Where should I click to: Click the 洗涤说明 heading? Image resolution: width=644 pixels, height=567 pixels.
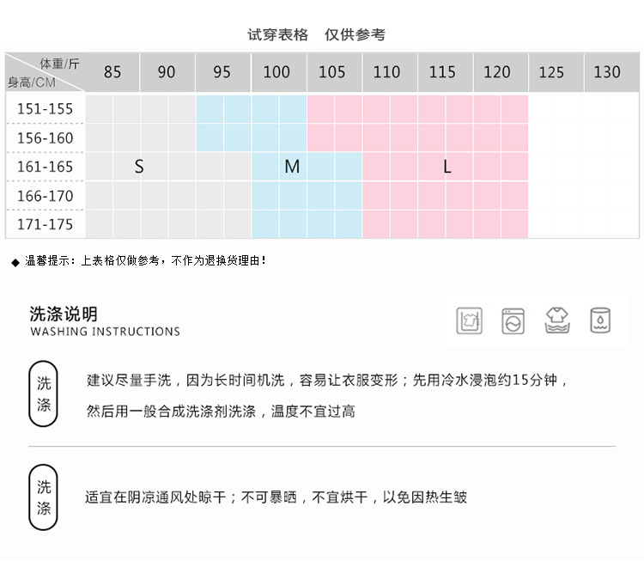64,314
